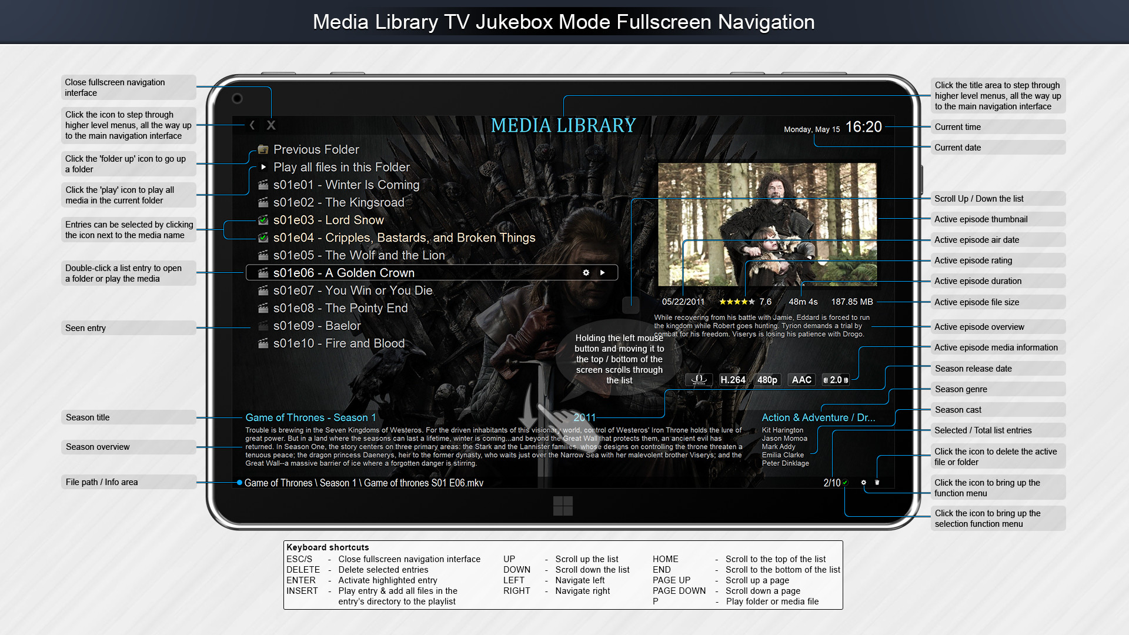Screen dimensions: 1129x635
Task: Click Media Library title to step up
Action: point(564,126)
